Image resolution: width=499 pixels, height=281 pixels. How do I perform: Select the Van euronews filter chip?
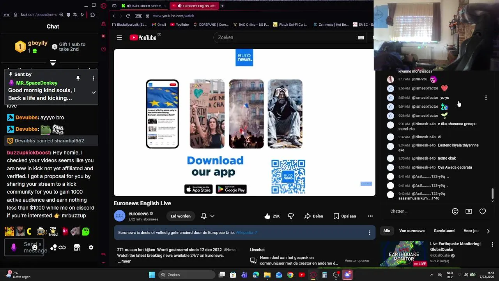[412, 231]
